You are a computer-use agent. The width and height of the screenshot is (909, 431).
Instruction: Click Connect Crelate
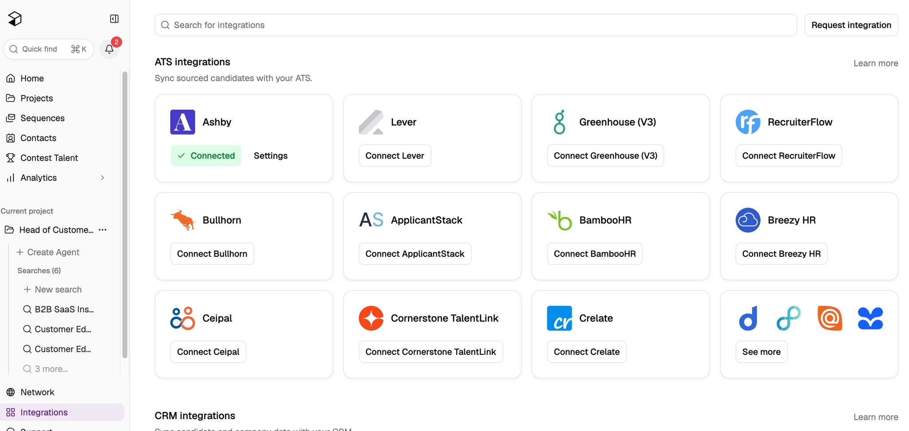586,352
